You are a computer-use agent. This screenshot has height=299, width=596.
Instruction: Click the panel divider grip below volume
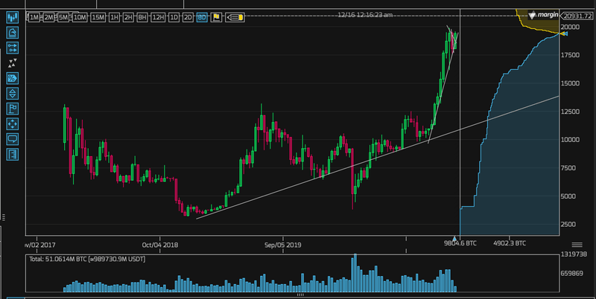300,295
